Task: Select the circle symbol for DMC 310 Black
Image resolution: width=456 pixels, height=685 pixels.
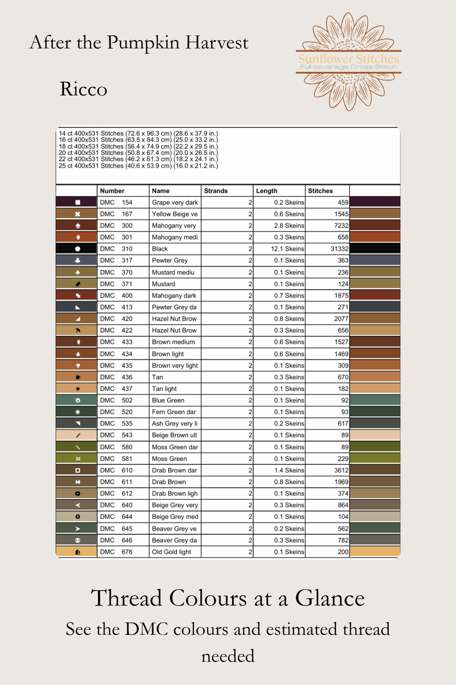Action: [78, 249]
